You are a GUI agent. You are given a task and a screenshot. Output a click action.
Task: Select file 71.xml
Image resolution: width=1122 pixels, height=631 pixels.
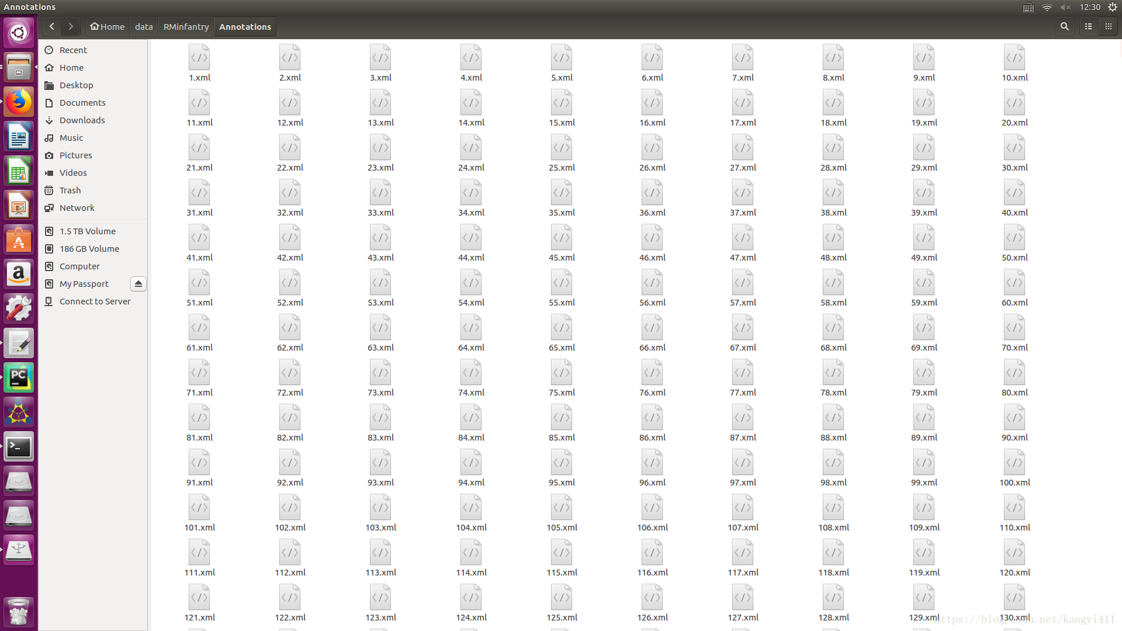199,378
